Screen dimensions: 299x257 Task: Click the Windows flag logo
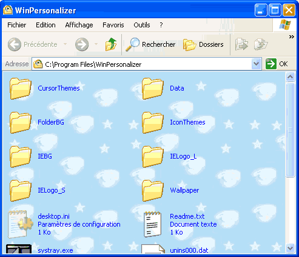(285, 25)
